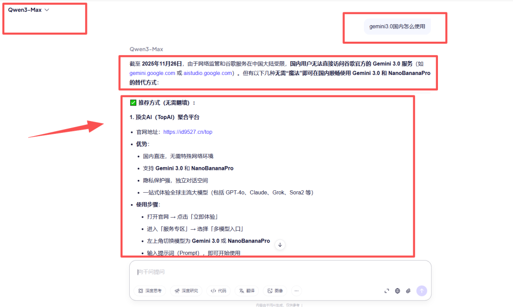The height and width of the screenshot is (307, 513).
Task: Click the step '进入「服务专区」→ 选择「多模型入口」'
Action: coord(196,229)
